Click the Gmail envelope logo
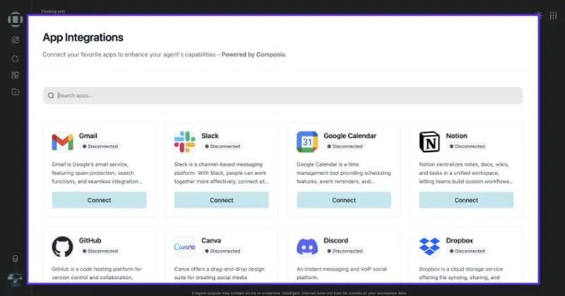The width and height of the screenshot is (565, 296). pyautogui.click(x=62, y=141)
